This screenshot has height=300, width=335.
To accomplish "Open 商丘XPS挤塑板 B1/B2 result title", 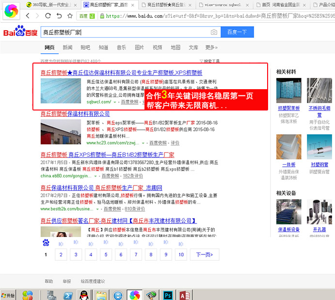I will (x=108, y=155).
